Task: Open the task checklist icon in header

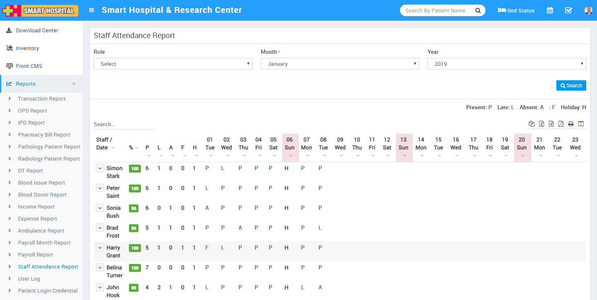Action: [568, 10]
